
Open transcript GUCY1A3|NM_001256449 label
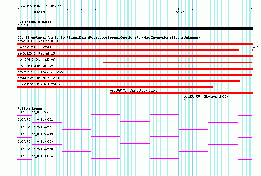(x=35, y=134)
